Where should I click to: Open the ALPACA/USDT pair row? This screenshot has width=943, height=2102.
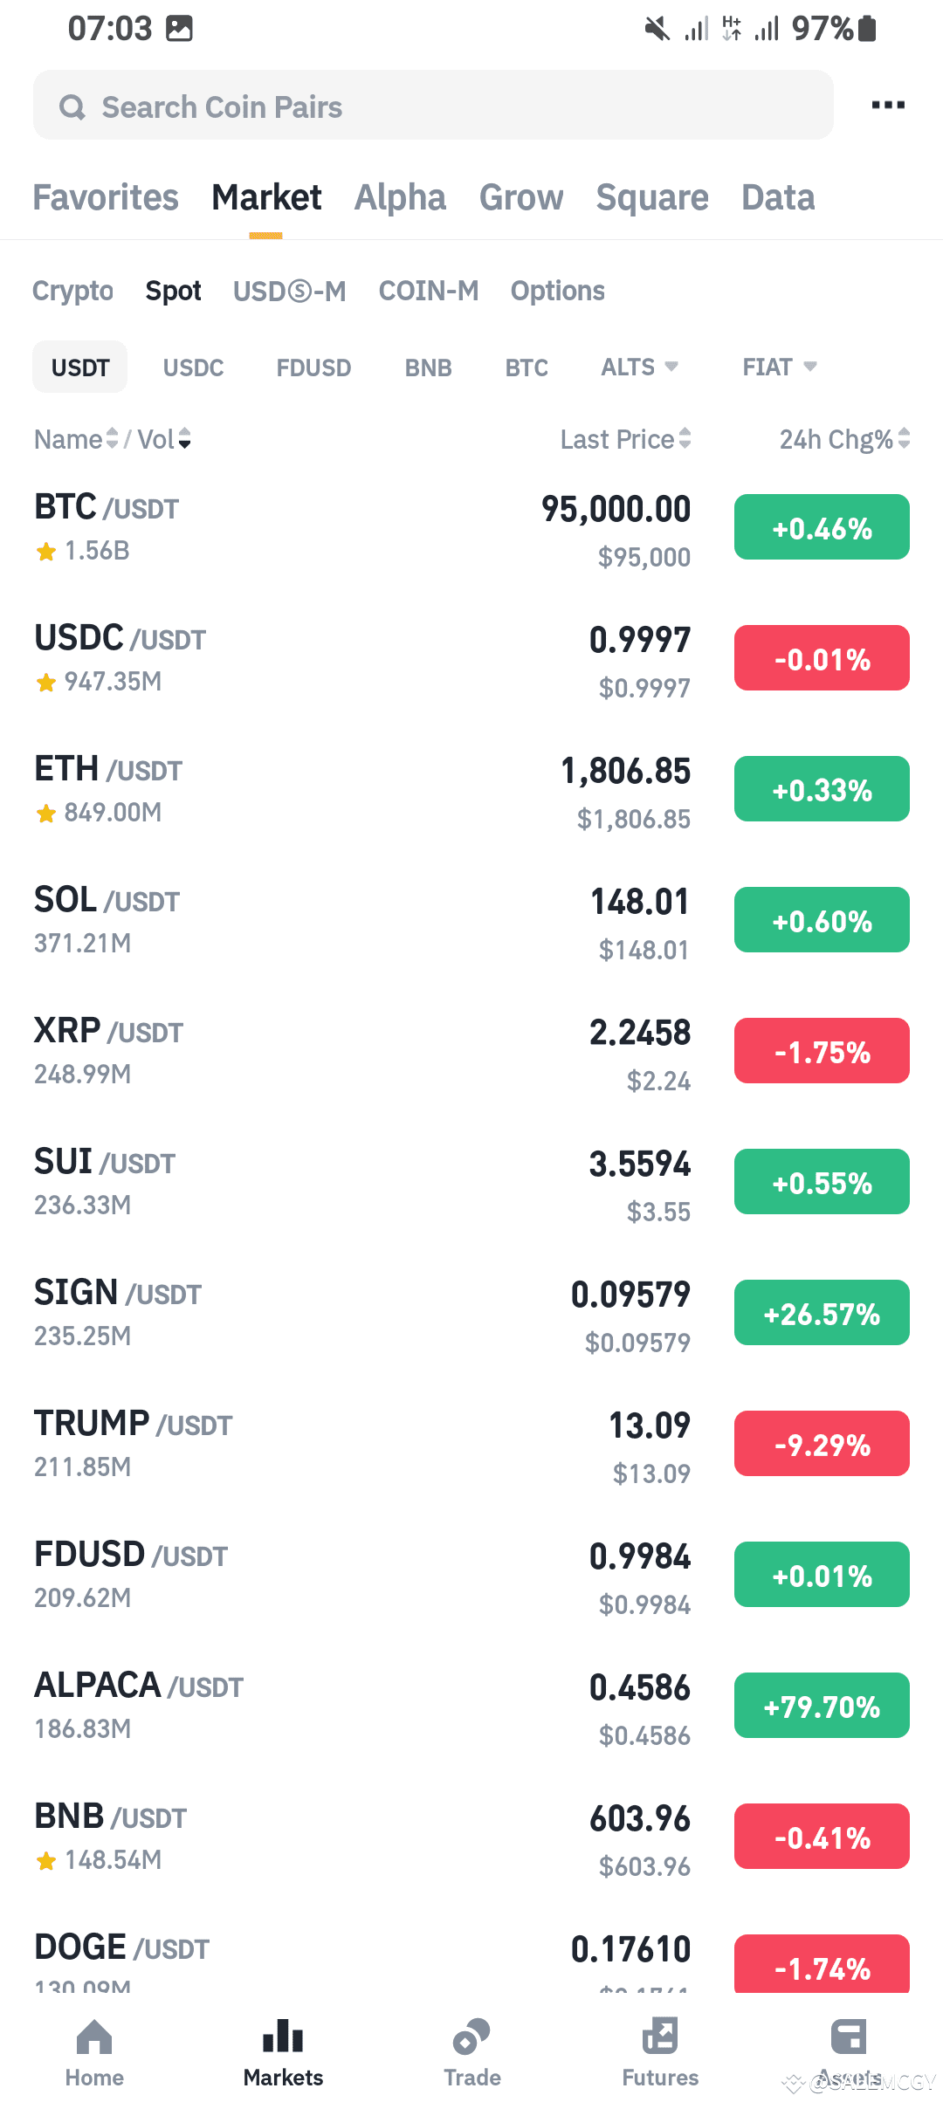(x=471, y=1706)
